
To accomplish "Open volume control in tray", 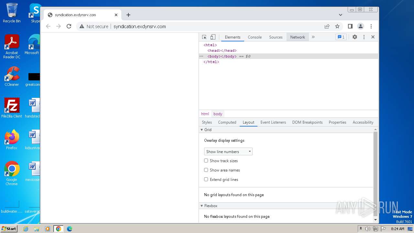I will [368, 229].
